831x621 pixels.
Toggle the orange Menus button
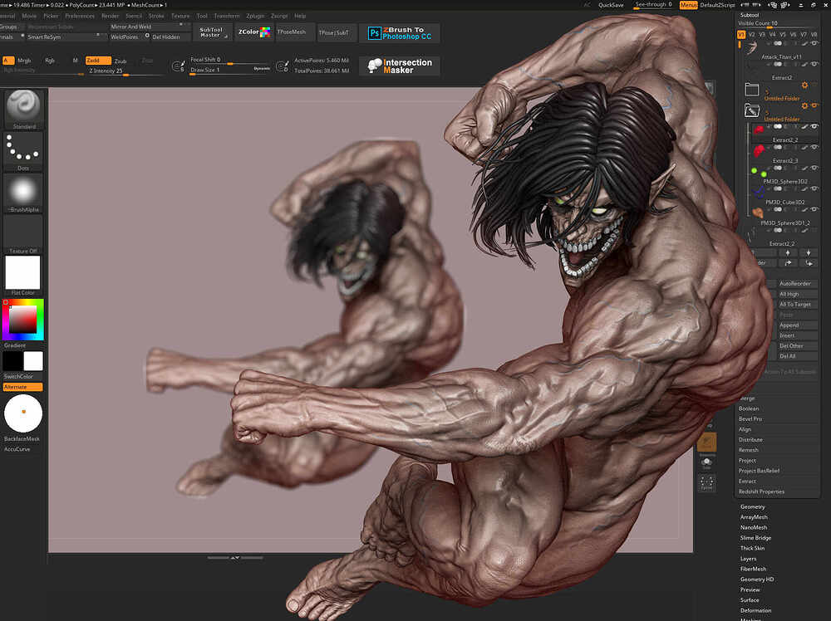688,5
